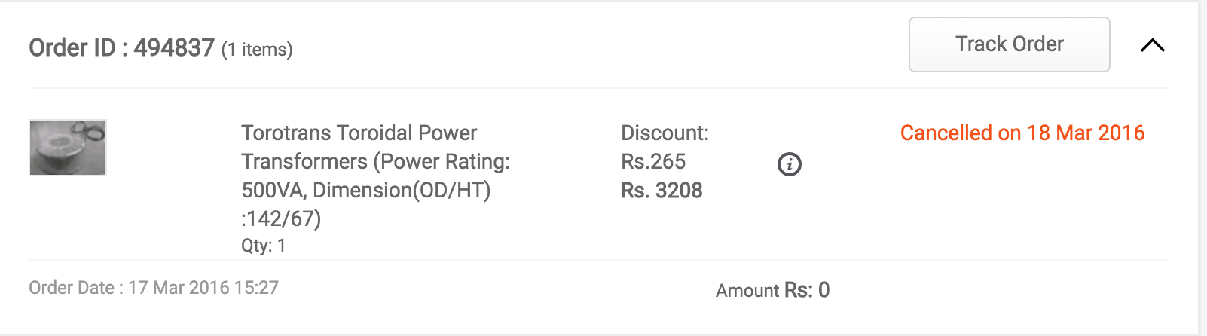Select the Rs.265 discount value
Screen dimensions: 1207x336
(x=653, y=162)
